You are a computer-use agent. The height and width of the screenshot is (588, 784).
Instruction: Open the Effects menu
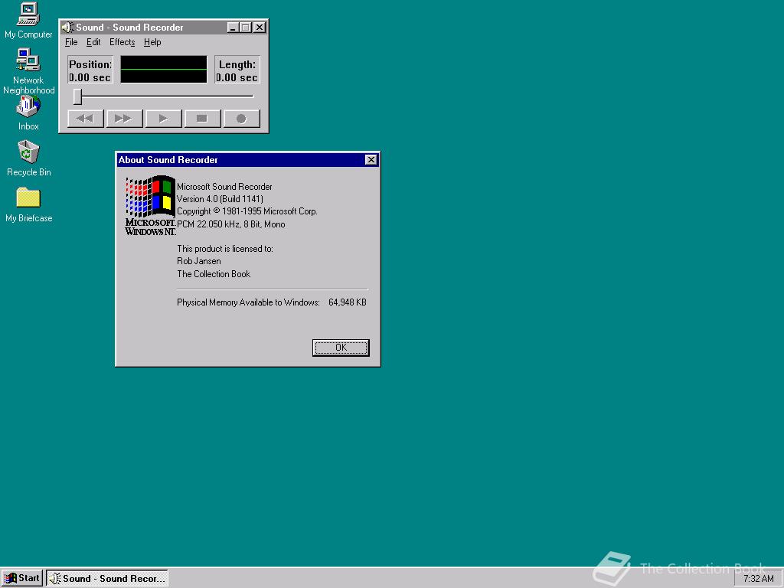(122, 42)
